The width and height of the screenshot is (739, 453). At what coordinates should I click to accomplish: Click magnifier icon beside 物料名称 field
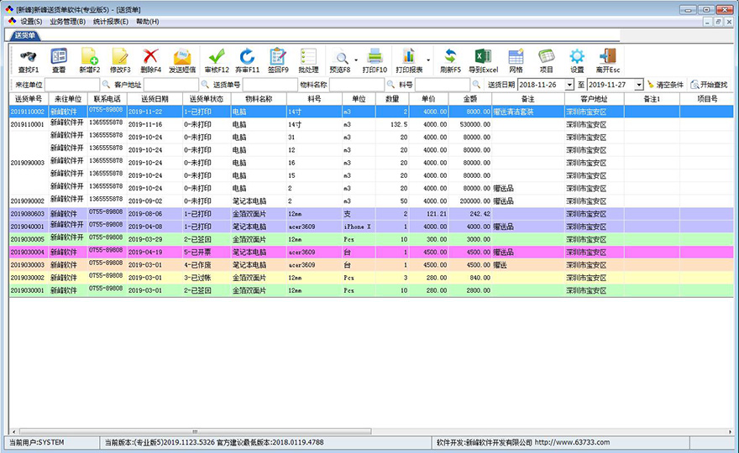tap(390, 84)
